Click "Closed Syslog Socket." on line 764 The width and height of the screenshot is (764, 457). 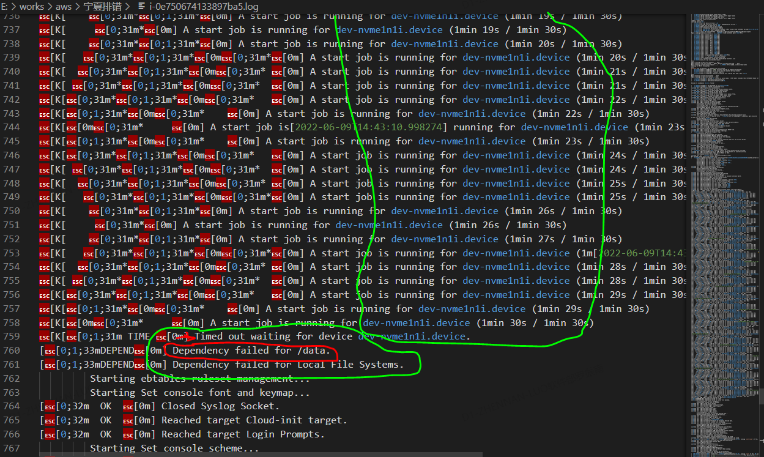pyautogui.click(x=220, y=406)
